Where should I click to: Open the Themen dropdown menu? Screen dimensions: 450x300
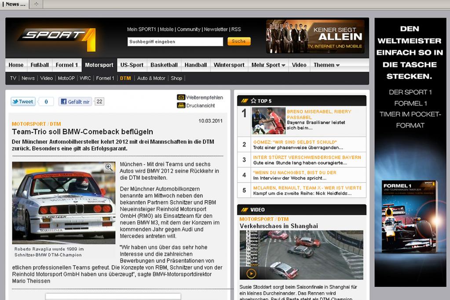(326, 65)
